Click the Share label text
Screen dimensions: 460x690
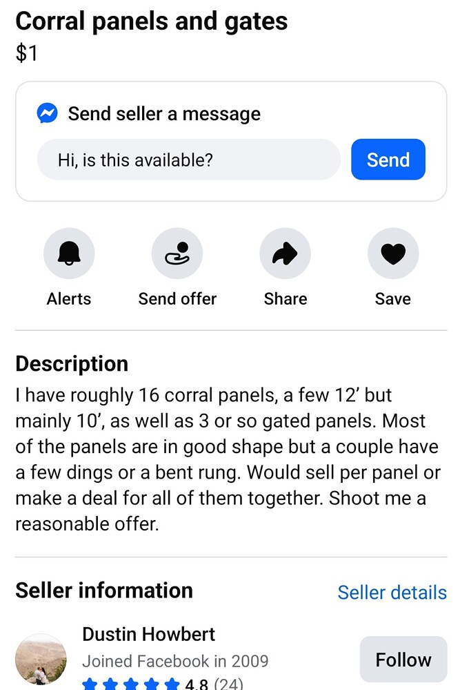[285, 298]
